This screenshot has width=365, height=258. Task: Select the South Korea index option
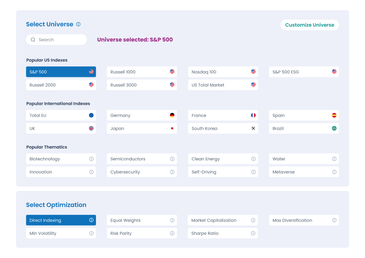(x=223, y=128)
